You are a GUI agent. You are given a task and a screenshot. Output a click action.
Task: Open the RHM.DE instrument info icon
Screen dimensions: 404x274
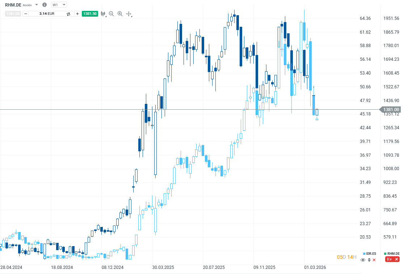point(45,5)
